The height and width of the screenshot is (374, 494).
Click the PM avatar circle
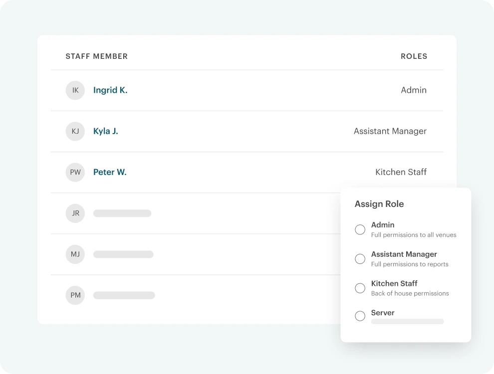click(x=75, y=295)
